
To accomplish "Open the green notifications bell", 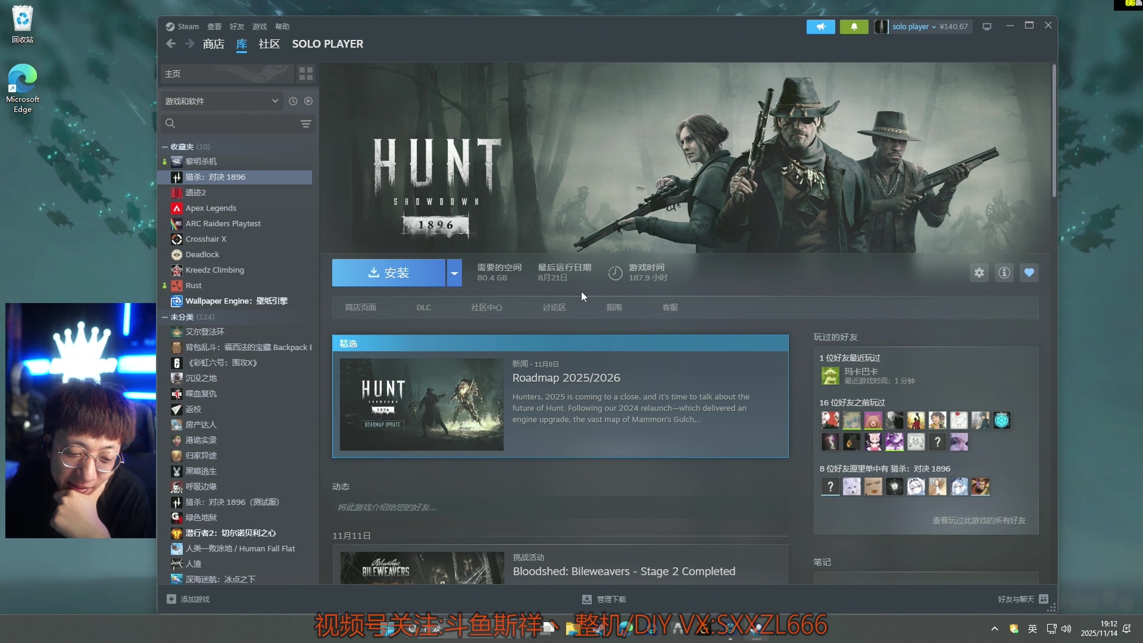I will pyautogui.click(x=854, y=27).
